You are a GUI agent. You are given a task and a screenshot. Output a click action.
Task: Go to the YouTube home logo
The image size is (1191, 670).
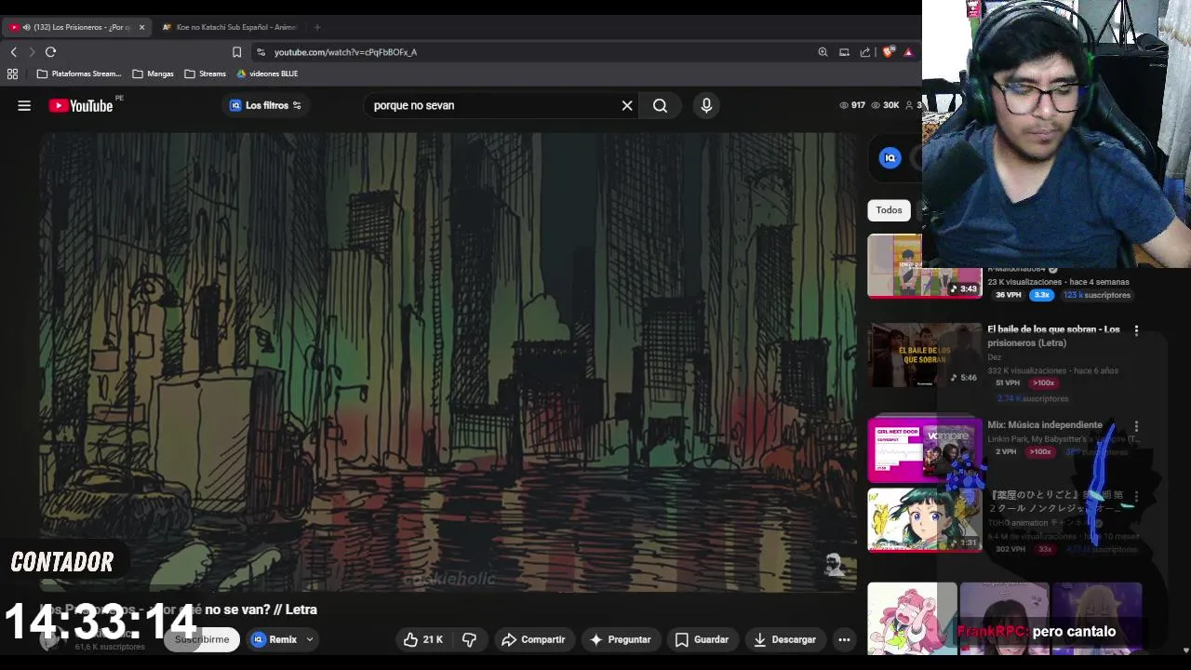coord(81,106)
